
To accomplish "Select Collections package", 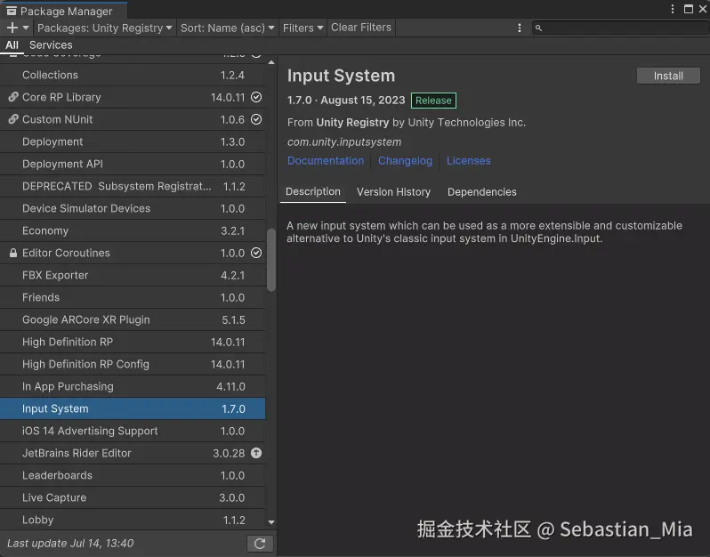I will 133,75.
